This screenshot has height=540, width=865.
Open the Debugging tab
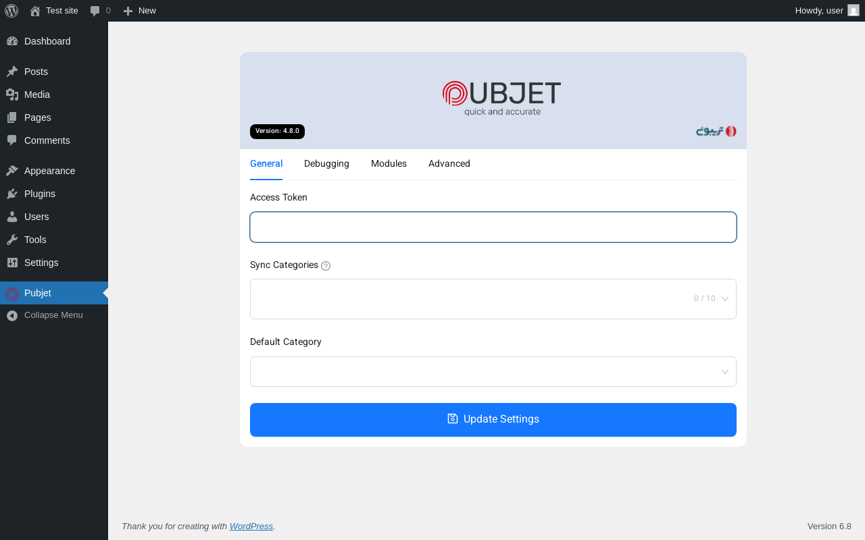pyautogui.click(x=326, y=164)
